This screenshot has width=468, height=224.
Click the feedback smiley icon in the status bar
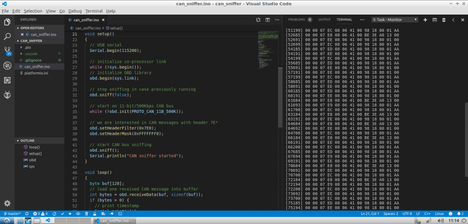tap(450, 214)
